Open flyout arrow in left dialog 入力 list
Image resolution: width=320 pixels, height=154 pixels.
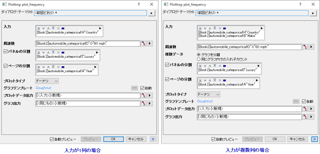coord(100,28)
